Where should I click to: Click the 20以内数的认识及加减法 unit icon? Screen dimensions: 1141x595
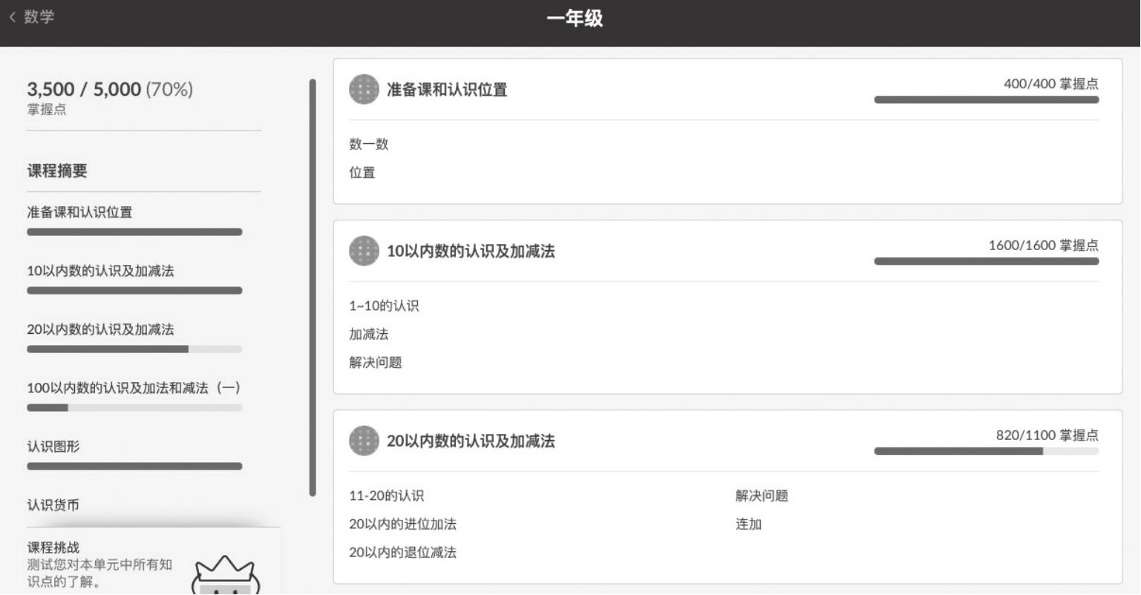click(364, 441)
